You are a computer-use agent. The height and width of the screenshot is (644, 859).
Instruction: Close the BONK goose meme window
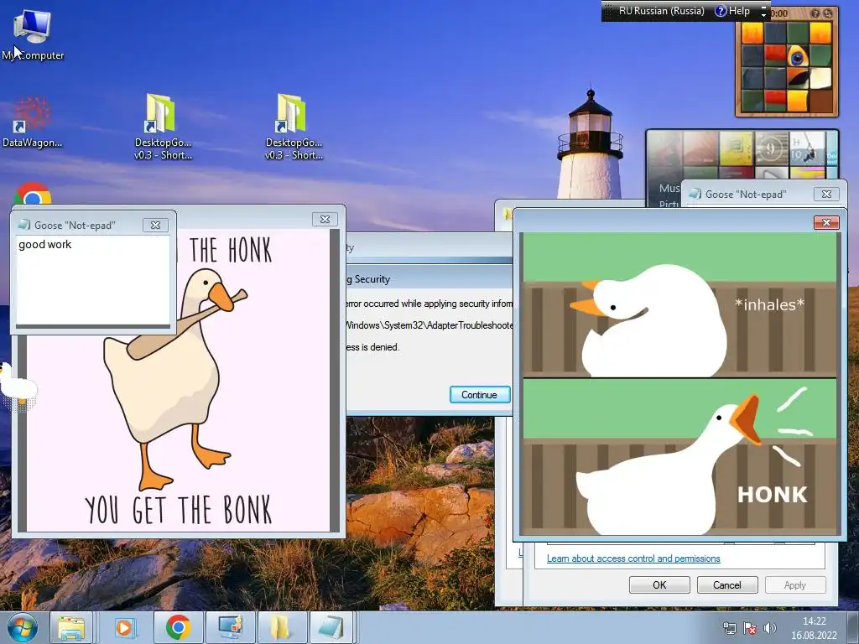tap(325, 219)
